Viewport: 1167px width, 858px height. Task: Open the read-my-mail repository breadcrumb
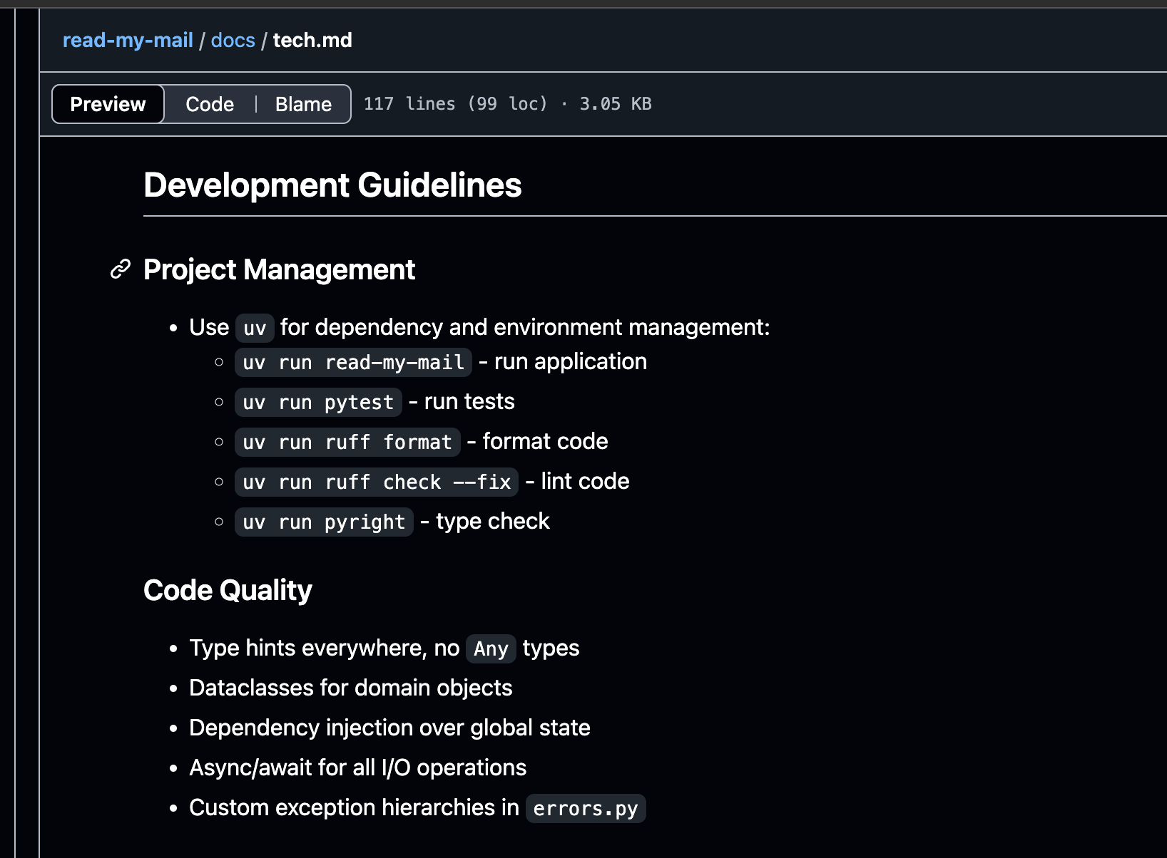(128, 41)
